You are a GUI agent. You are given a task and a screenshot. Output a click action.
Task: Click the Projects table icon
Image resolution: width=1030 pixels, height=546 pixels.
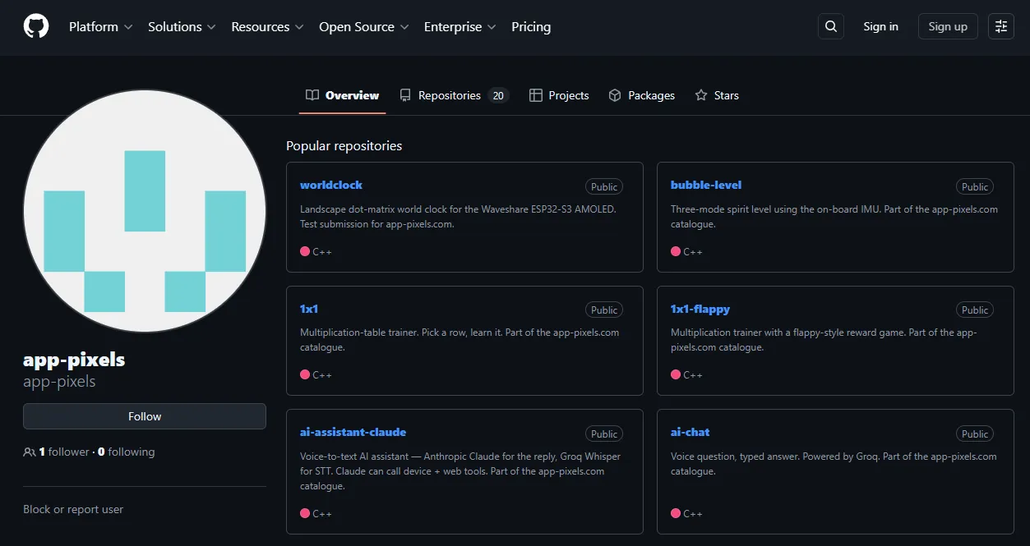click(x=536, y=95)
